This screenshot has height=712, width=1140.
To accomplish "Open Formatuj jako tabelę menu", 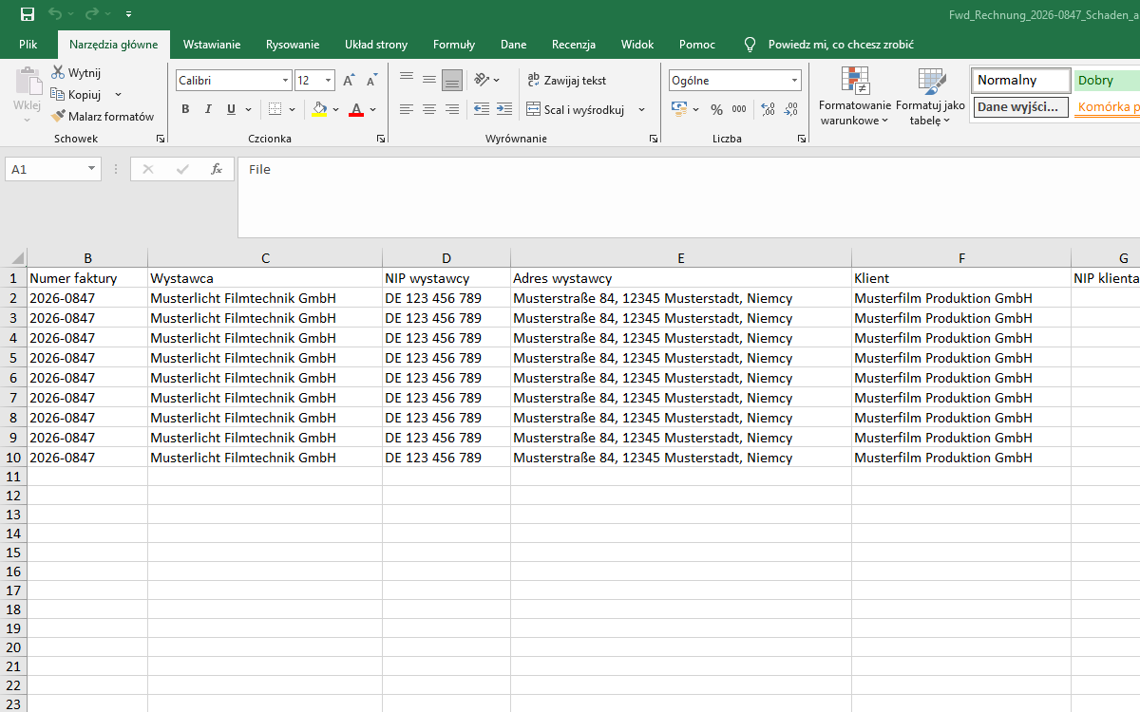I will pyautogui.click(x=930, y=96).
